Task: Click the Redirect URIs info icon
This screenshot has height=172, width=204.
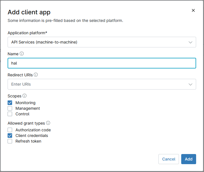Action: coord(36,75)
